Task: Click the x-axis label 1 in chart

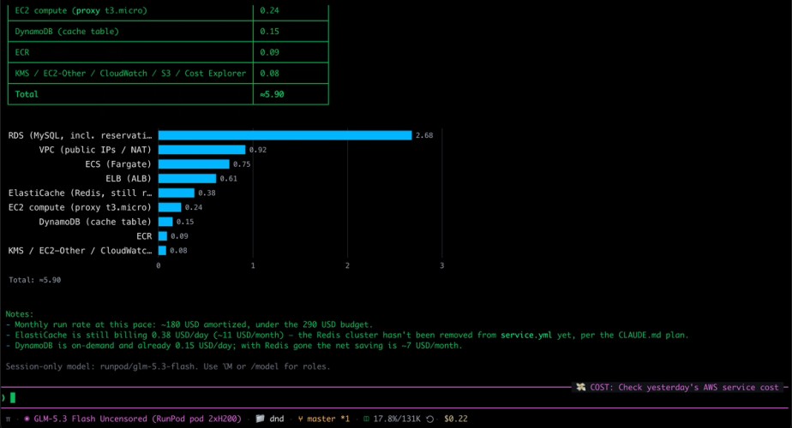Action: click(253, 265)
